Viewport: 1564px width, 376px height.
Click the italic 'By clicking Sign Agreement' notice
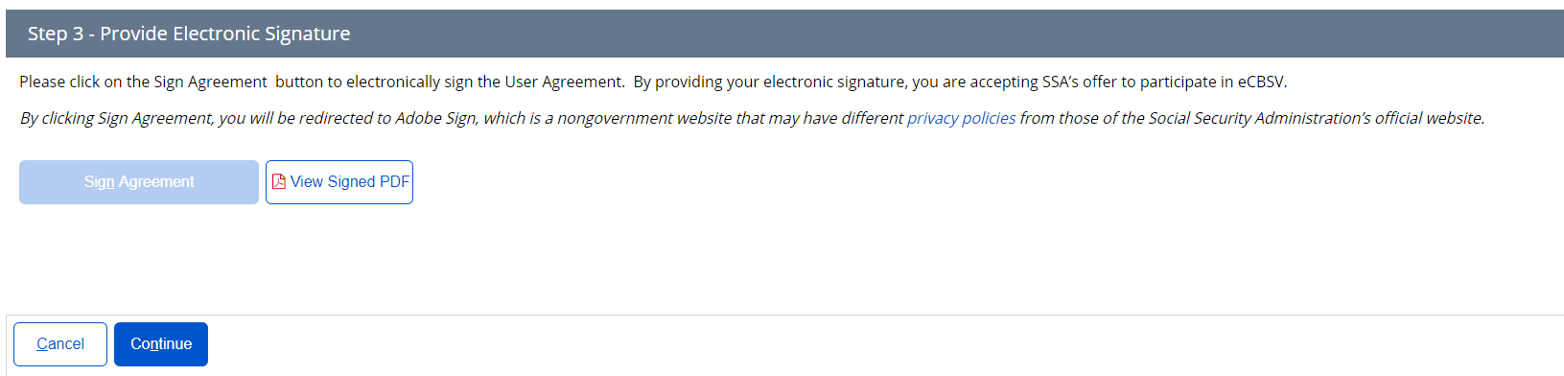point(752,118)
